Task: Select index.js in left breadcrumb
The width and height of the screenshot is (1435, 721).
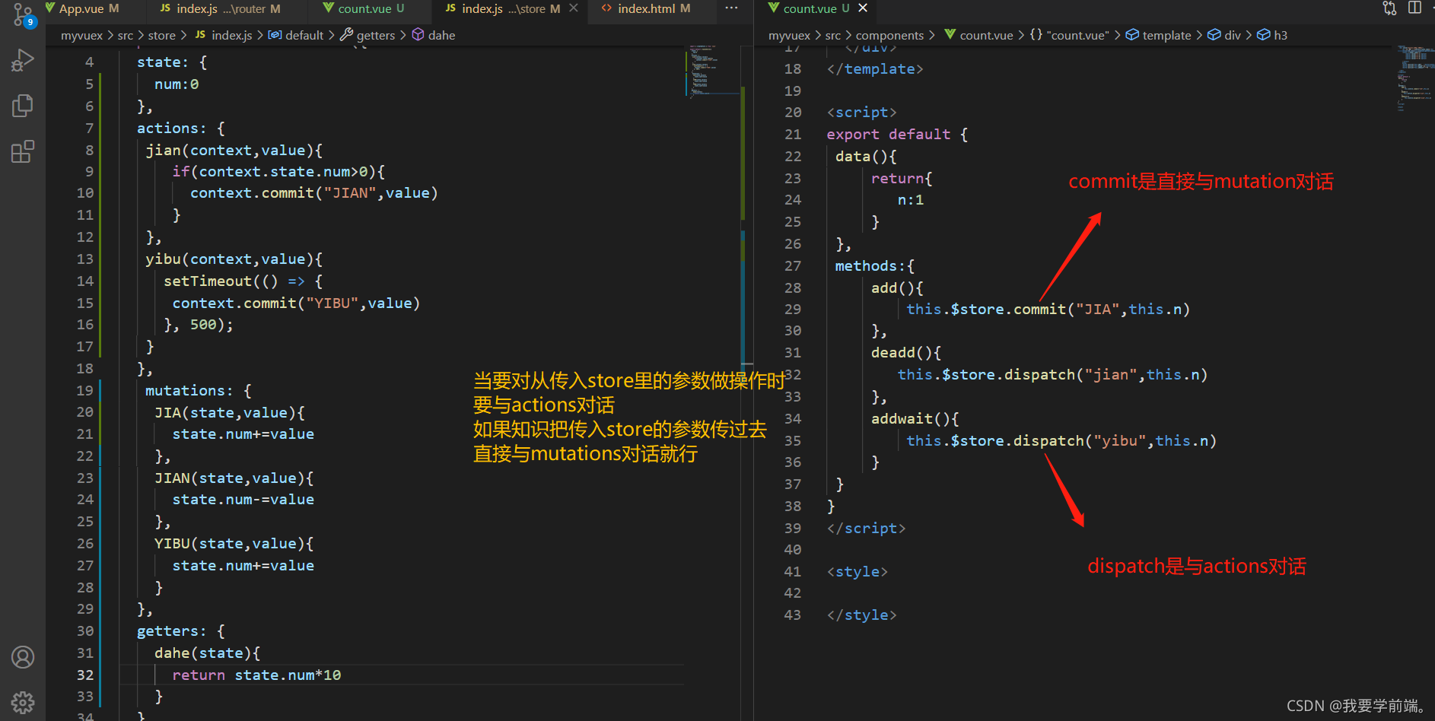Action: point(224,35)
